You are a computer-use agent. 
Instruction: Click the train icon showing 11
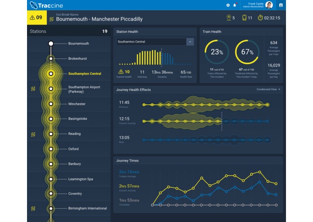click(244, 18)
